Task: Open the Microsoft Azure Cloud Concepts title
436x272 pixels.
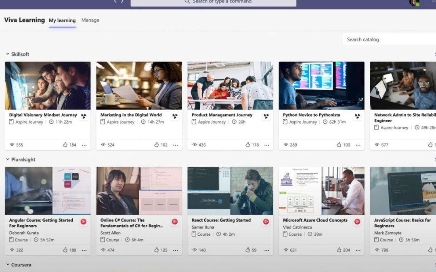Action: (315, 220)
